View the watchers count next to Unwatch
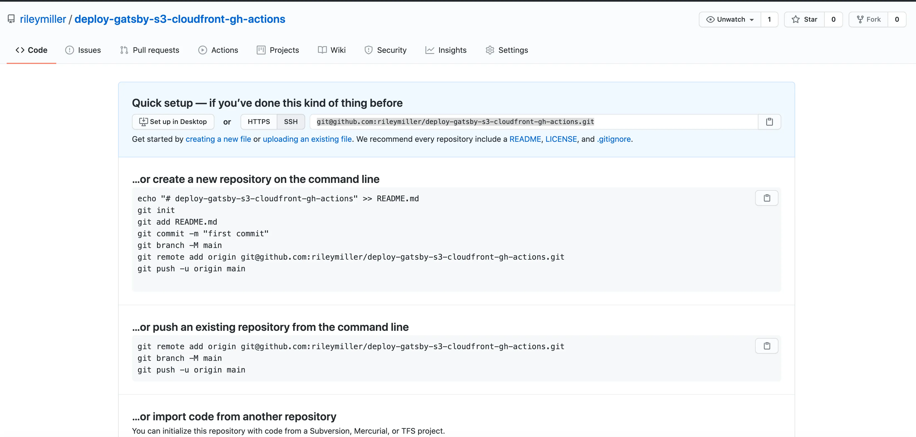This screenshot has height=437, width=916. 769,19
